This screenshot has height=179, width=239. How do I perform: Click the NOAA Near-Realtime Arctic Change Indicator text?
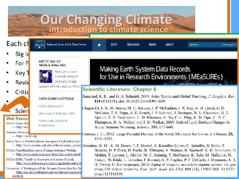pos(41,150)
